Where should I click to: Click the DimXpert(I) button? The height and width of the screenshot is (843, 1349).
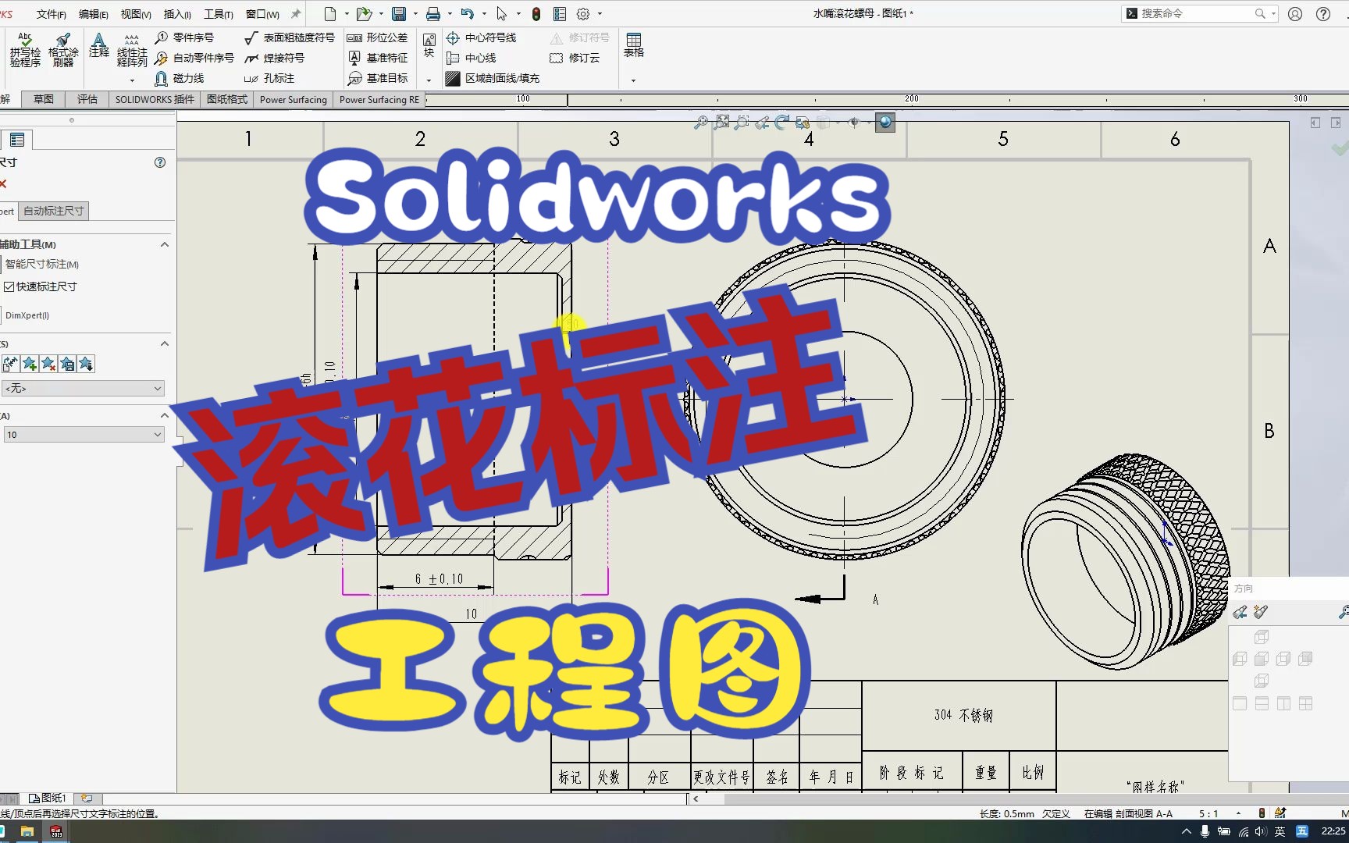click(x=27, y=315)
